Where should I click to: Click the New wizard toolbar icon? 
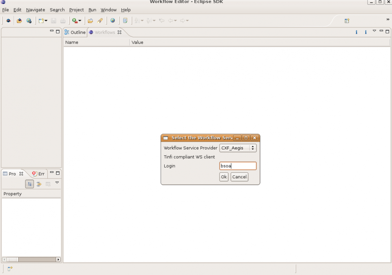click(41, 21)
